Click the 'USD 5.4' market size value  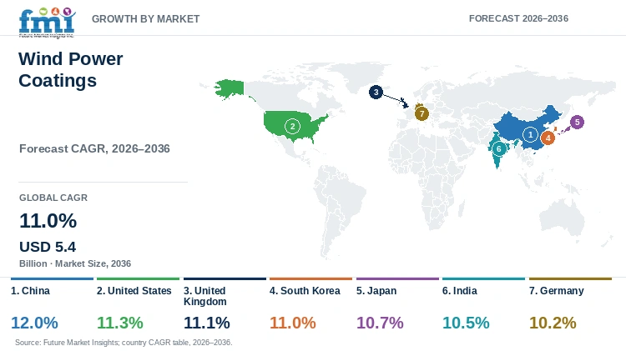[x=48, y=247]
